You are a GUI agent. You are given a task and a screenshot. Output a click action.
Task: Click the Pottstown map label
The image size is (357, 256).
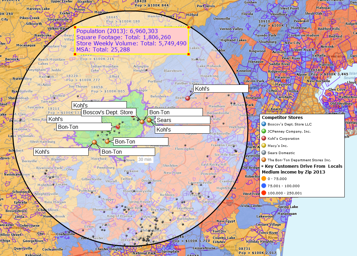(x=87, y=191)
